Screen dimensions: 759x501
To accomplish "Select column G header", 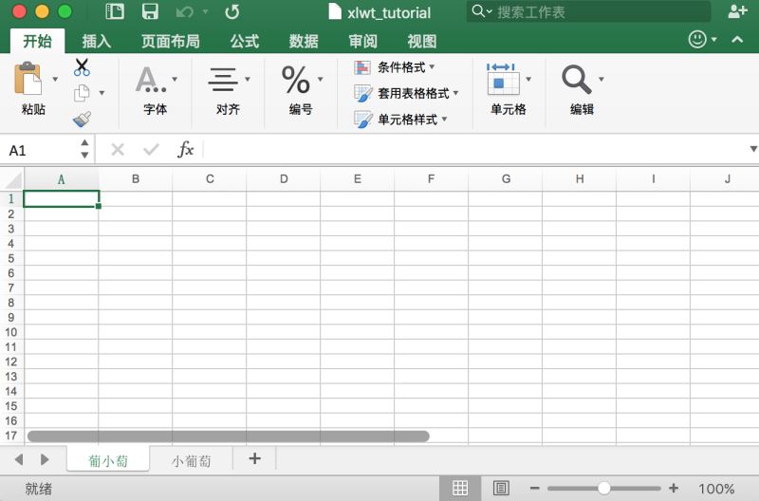I will click(506, 179).
